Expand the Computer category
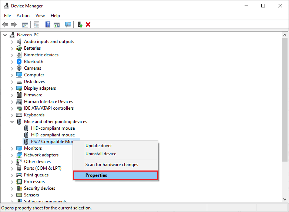The height and width of the screenshot is (212, 289). coord(12,75)
